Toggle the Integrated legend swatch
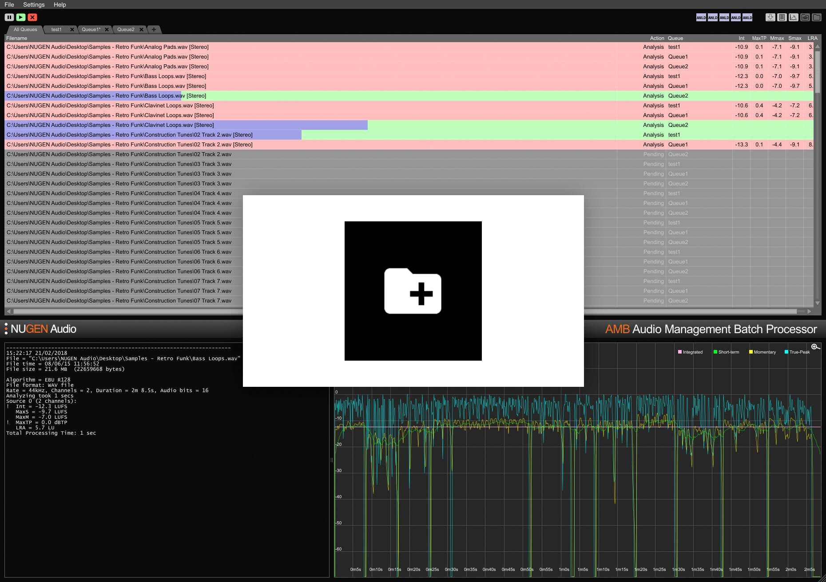The image size is (826, 582). point(680,352)
